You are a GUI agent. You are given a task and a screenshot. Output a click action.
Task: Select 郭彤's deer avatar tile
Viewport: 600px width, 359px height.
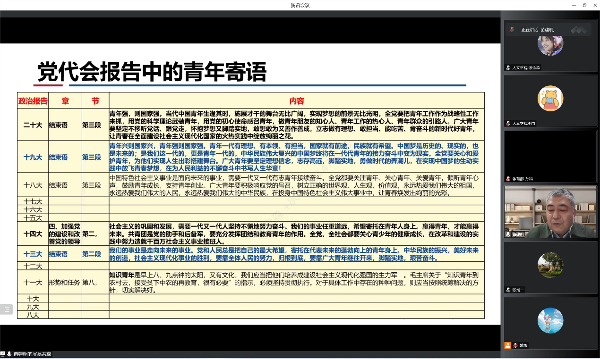[550, 321]
